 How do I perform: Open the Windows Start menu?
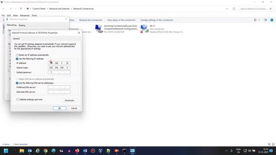[x=6, y=151]
